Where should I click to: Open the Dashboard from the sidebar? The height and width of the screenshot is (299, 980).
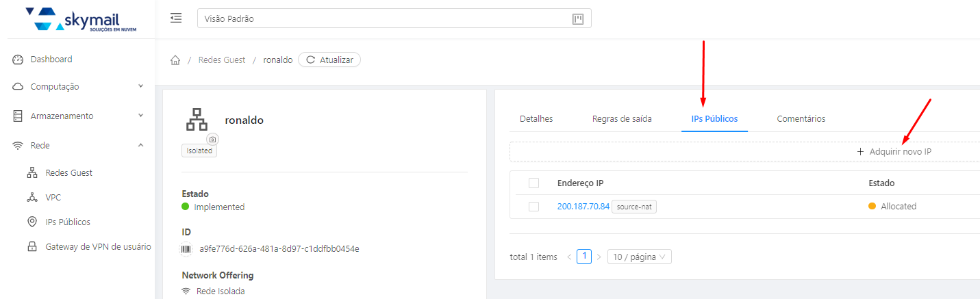51,60
